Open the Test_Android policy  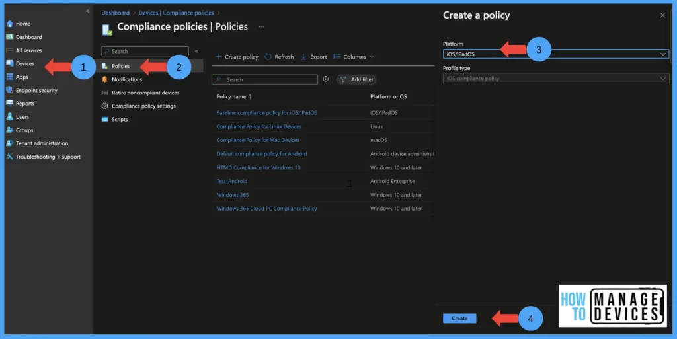[232, 181]
